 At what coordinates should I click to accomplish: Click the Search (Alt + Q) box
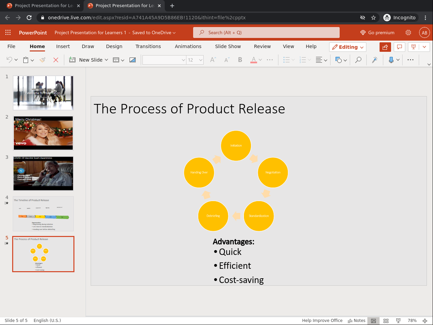click(x=266, y=32)
